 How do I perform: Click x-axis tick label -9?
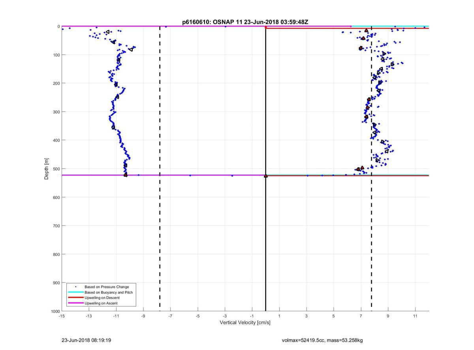(x=143, y=316)
